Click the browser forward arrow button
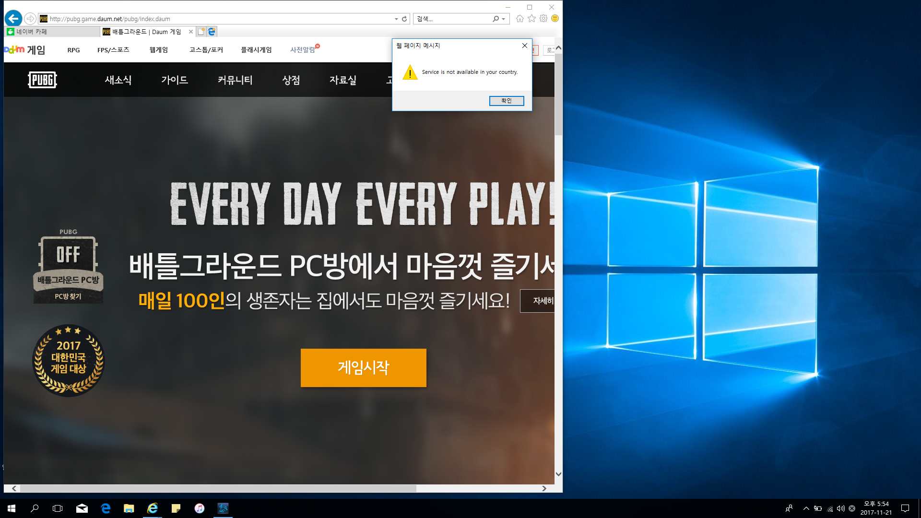The width and height of the screenshot is (921, 518). point(30,19)
